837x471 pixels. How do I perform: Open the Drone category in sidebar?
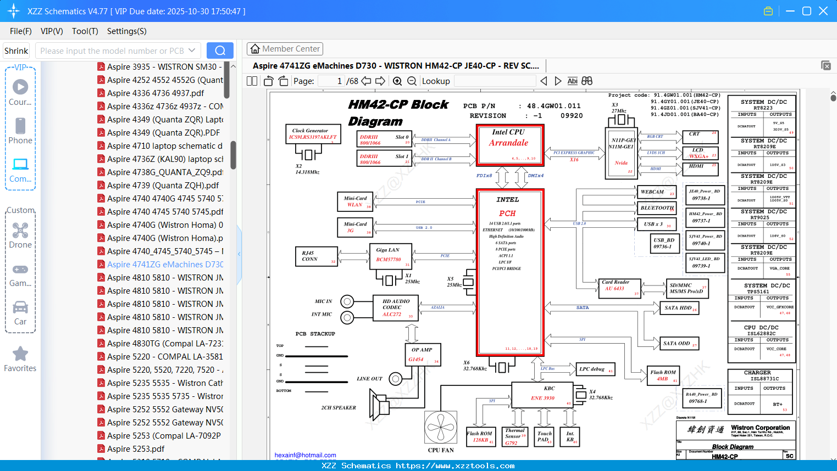[20, 235]
